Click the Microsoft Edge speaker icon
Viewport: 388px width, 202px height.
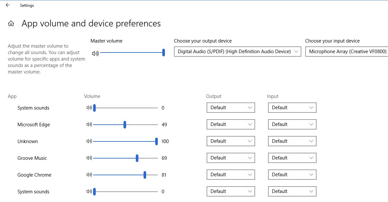click(x=90, y=124)
